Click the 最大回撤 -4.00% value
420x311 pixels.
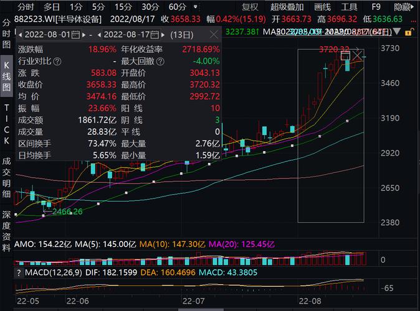[206, 61]
